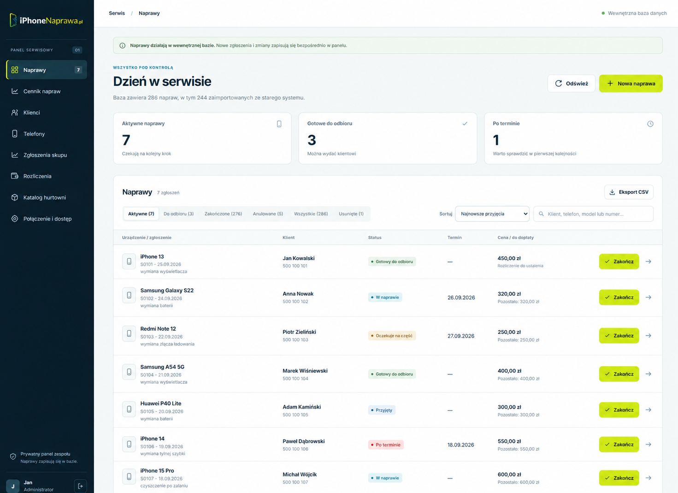Image resolution: width=678 pixels, height=493 pixels.
Task: Finish the Samsung Galaxy S22 repair
Action: coord(619,297)
